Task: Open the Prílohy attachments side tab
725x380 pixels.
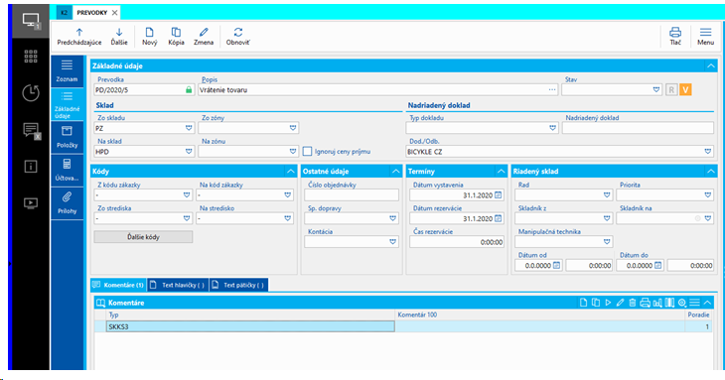Action: [68, 203]
